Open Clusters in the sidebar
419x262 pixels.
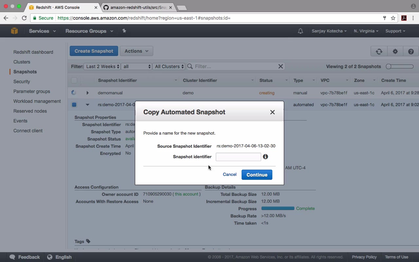click(x=22, y=62)
